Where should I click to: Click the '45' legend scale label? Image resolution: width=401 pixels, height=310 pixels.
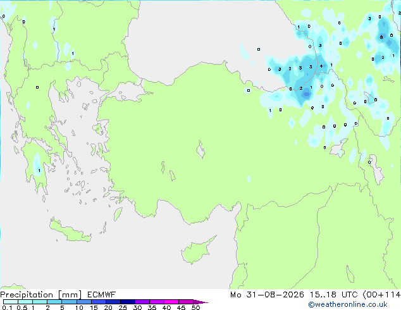[x=181, y=307]
